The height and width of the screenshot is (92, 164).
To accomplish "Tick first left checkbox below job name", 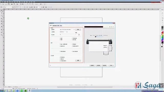I will (60, 38).
